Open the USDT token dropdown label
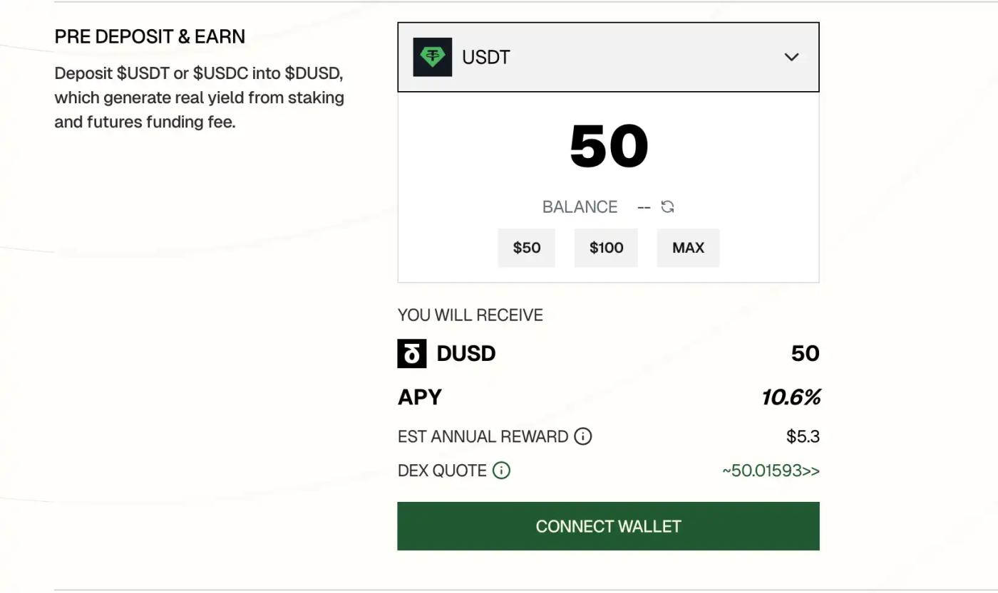 pyautogui.click(x=486, y=57)
